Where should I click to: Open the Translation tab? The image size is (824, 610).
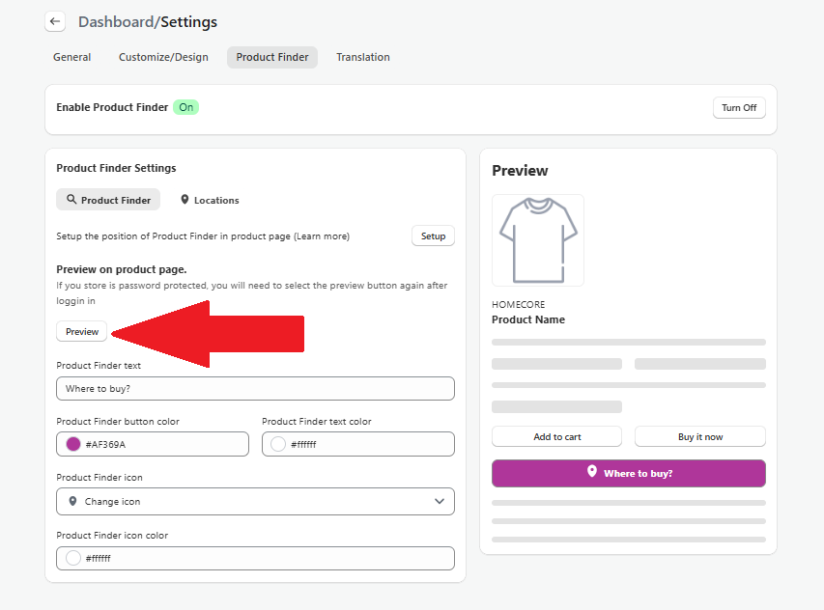click(x=362, y=57)
